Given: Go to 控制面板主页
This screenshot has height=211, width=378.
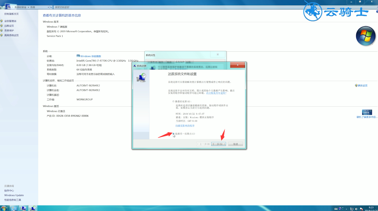Looking at the screenshot, I should tap(11, 14).
